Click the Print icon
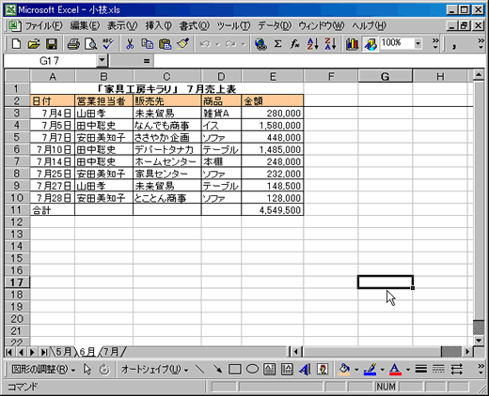This screenshot has height=396, width=489. point(73,44)
